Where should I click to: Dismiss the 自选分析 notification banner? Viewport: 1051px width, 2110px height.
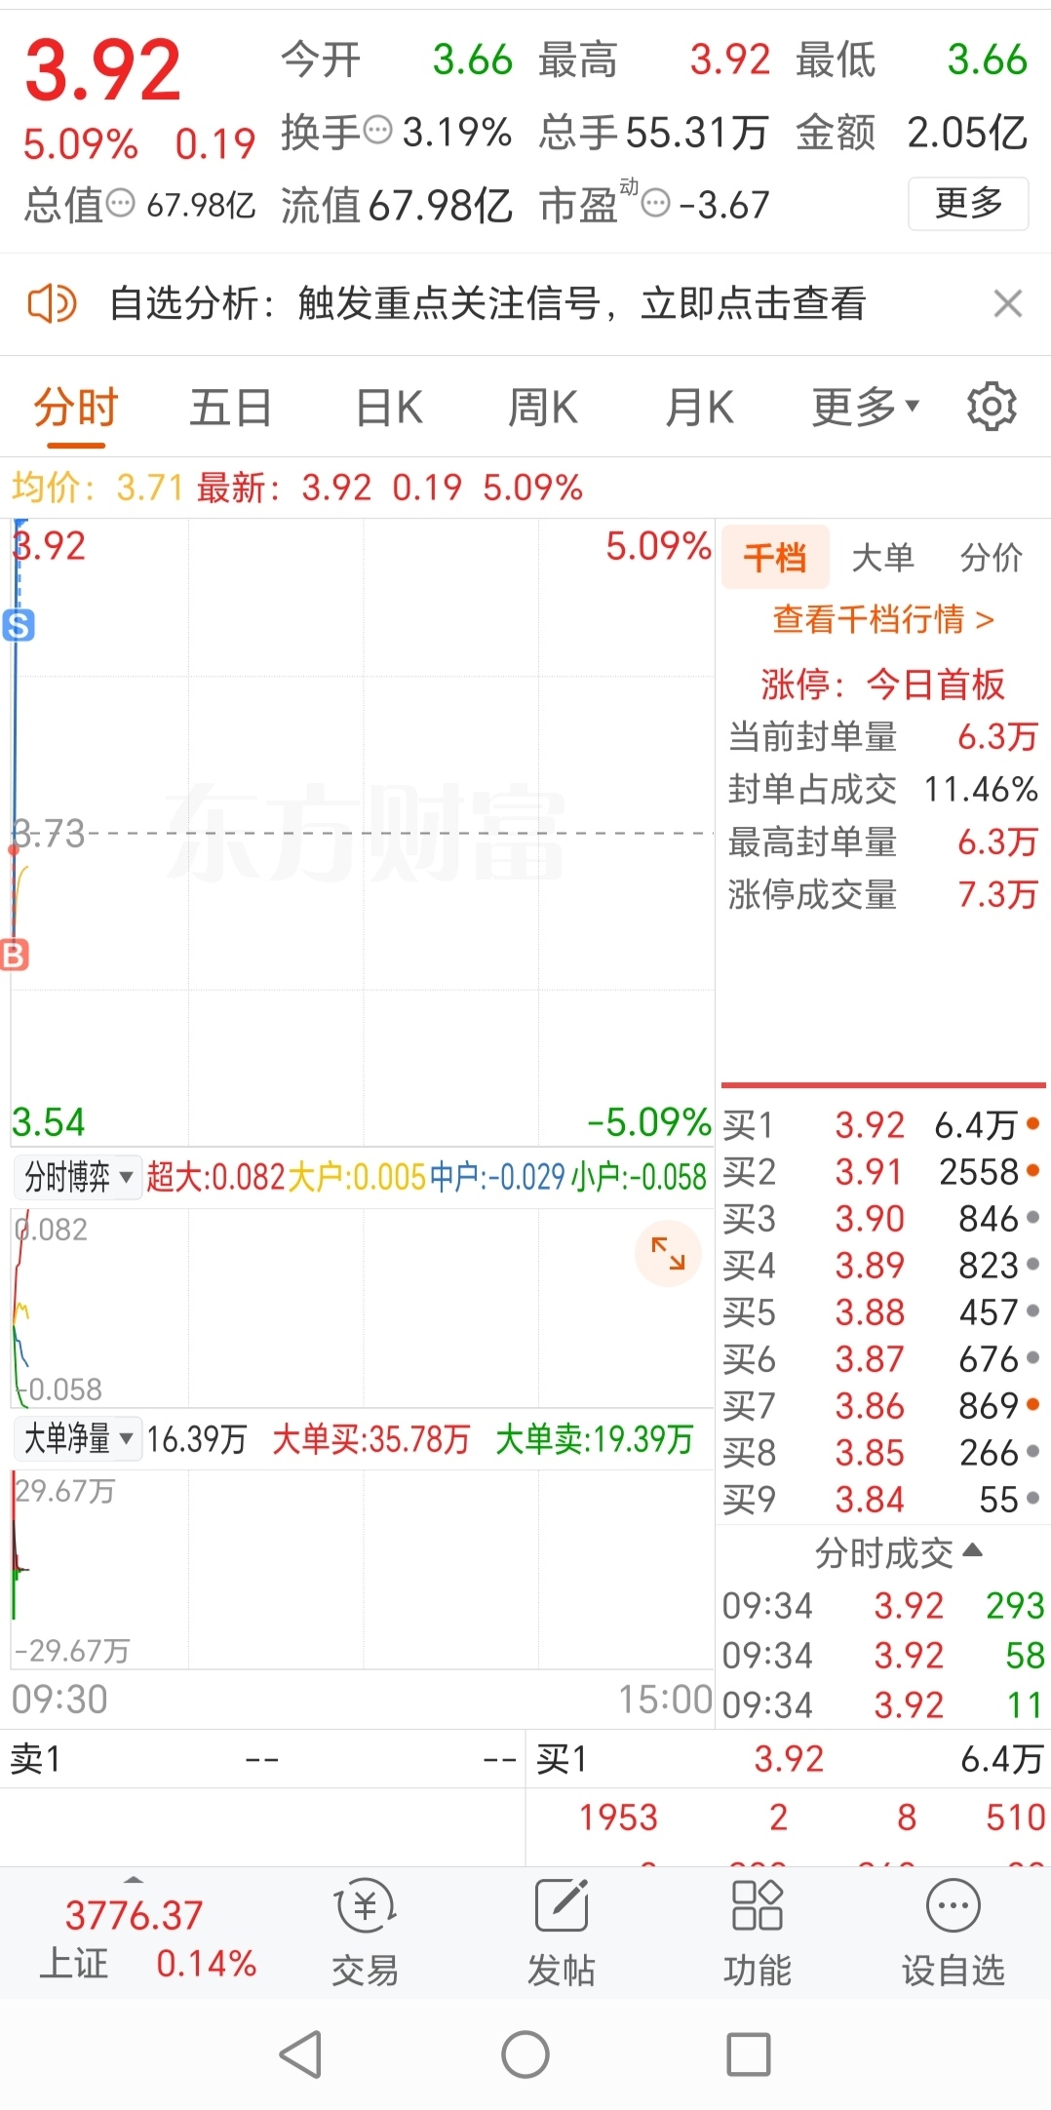click(1008, 303)
